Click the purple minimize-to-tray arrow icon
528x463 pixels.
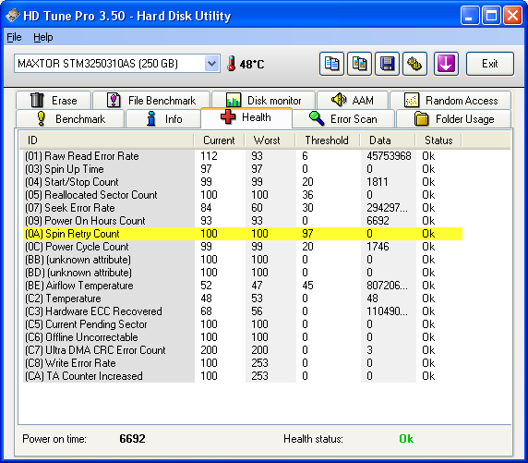[446, 64]
